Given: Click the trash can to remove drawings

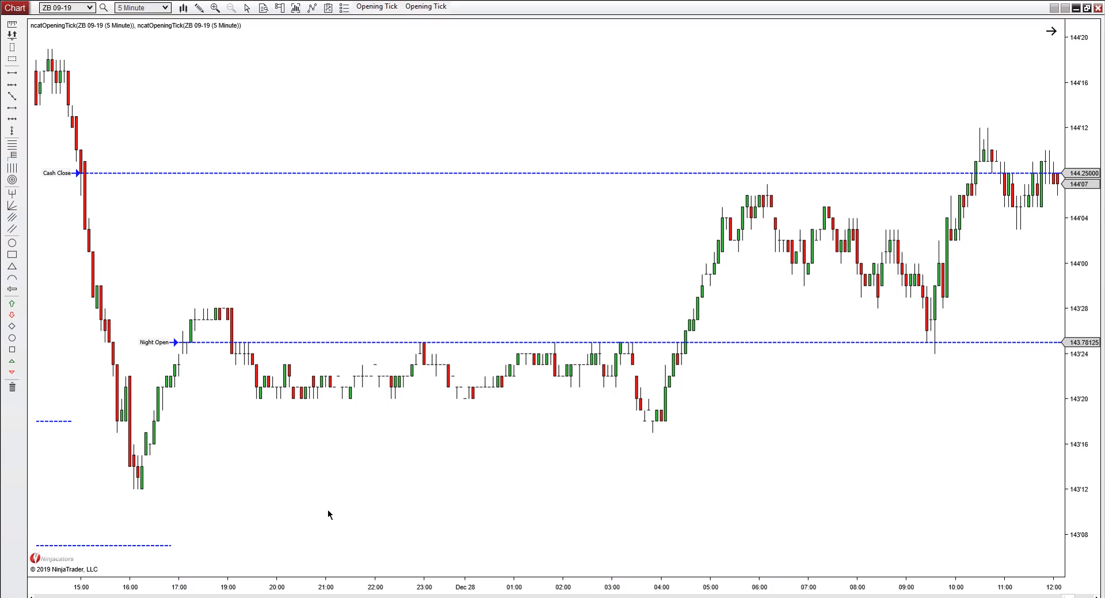Looking at the screenshot, I should [x=12, y=387].
